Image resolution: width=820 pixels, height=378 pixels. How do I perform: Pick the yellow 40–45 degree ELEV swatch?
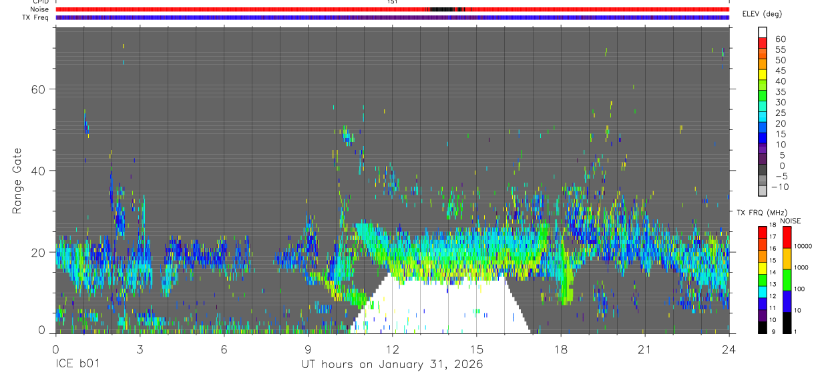(763, 76)
